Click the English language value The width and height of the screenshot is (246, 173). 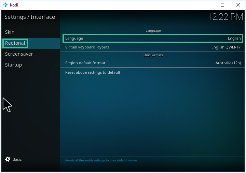234,39
